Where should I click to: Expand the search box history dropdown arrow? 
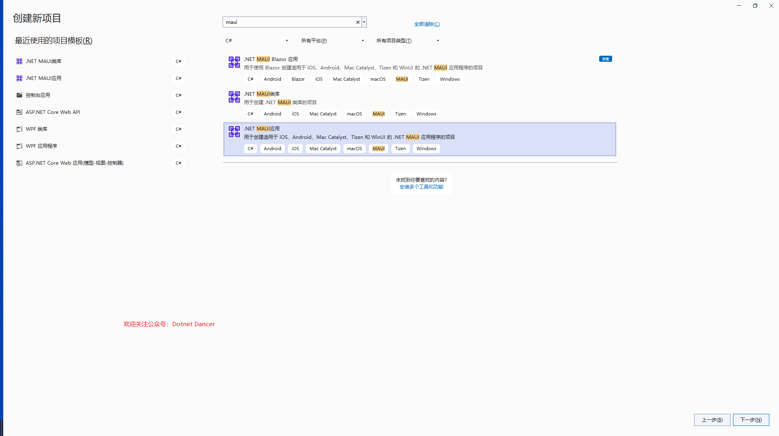(x=364, y=22)
